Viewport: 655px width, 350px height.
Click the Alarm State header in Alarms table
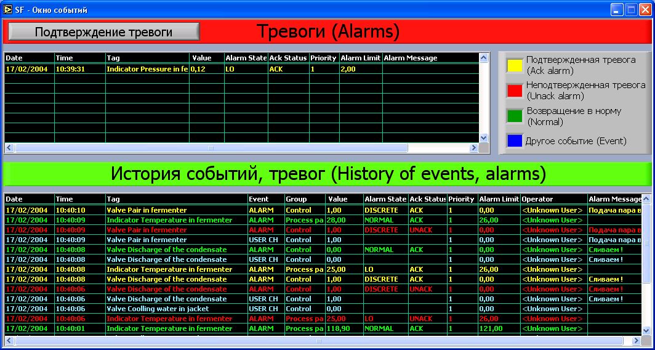coord(246,58)
